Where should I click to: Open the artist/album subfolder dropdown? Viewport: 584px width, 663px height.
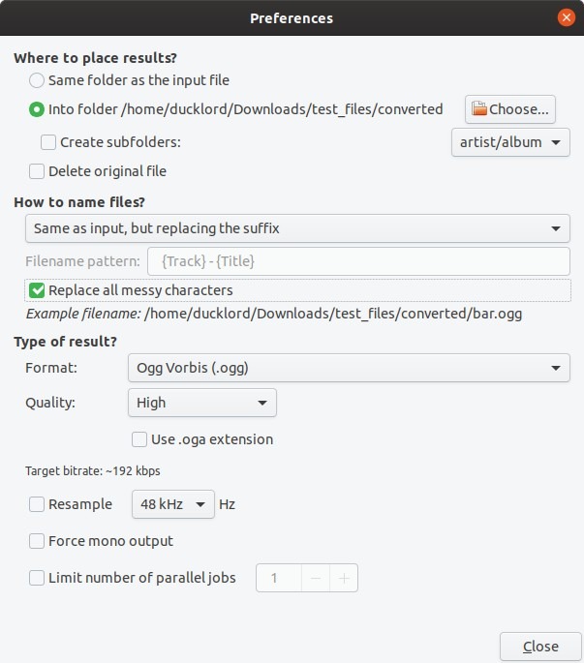tap(510, 142)
